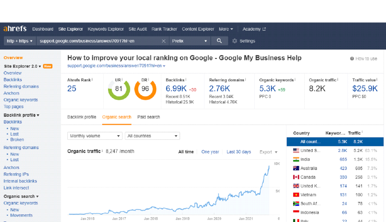
Task: Open Keywords Explorer in the top menu
Action: click(x=106, y=29)
